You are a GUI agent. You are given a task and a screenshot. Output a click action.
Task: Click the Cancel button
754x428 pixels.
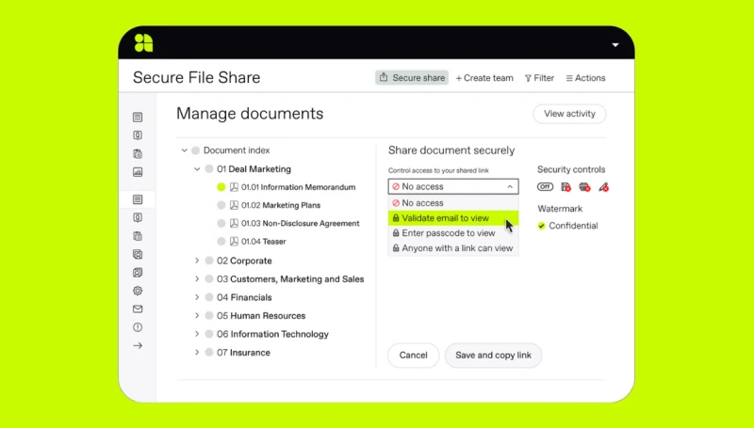(413, 356)
